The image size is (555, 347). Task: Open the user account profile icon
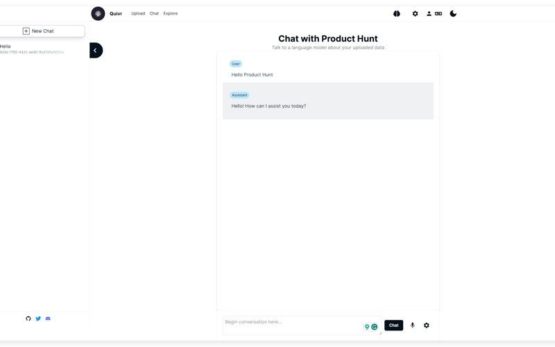[429, 14]
